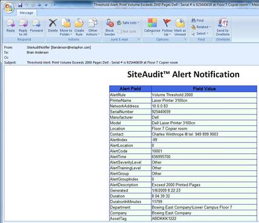Click recipient Brian Anderson
The width and height of the screenshot is (259, 223).
[x=37, y=52]
